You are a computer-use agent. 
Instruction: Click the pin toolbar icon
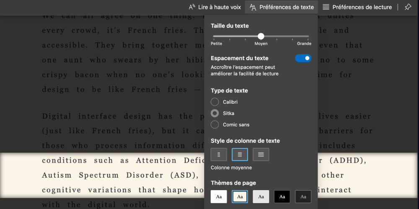pyautogui.click(x=408, y=7)
